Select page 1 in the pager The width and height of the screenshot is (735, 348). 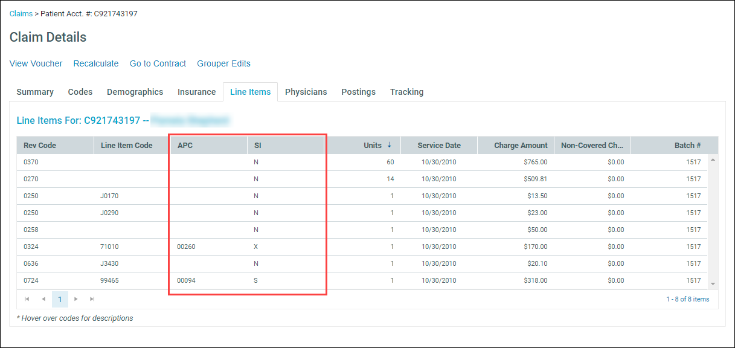pyautogui.click(x=59, y=298)
